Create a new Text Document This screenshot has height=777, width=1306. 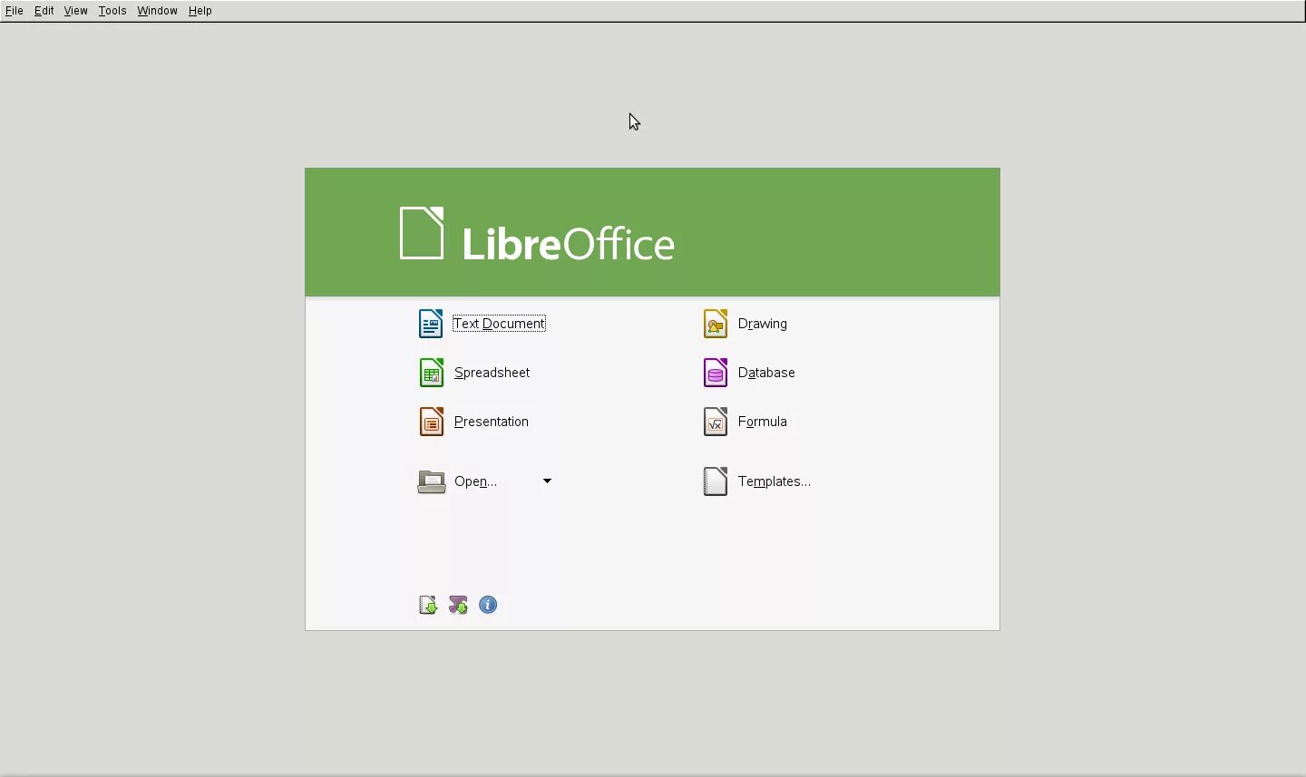[482, 324]
